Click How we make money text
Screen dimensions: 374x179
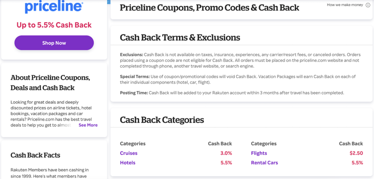coord(345,5)
